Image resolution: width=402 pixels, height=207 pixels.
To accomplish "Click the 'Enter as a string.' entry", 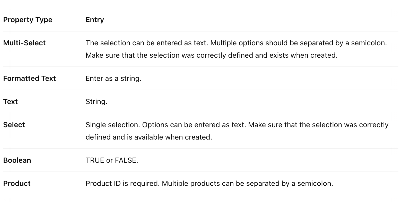I will [x=113, y=78].
